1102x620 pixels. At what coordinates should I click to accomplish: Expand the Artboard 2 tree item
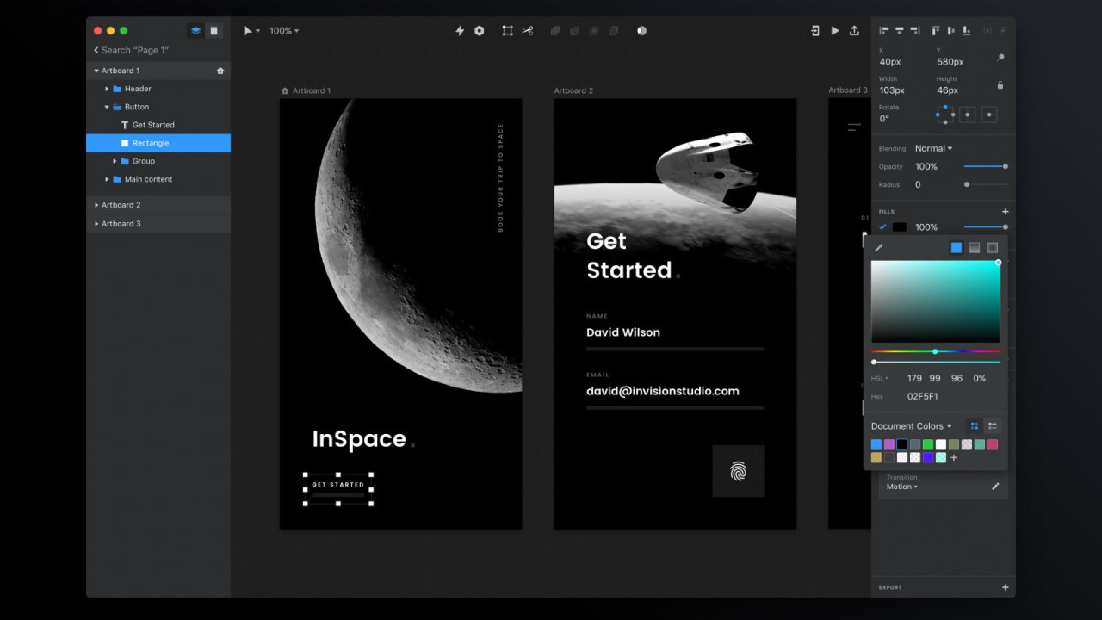(x=96, y=205)
